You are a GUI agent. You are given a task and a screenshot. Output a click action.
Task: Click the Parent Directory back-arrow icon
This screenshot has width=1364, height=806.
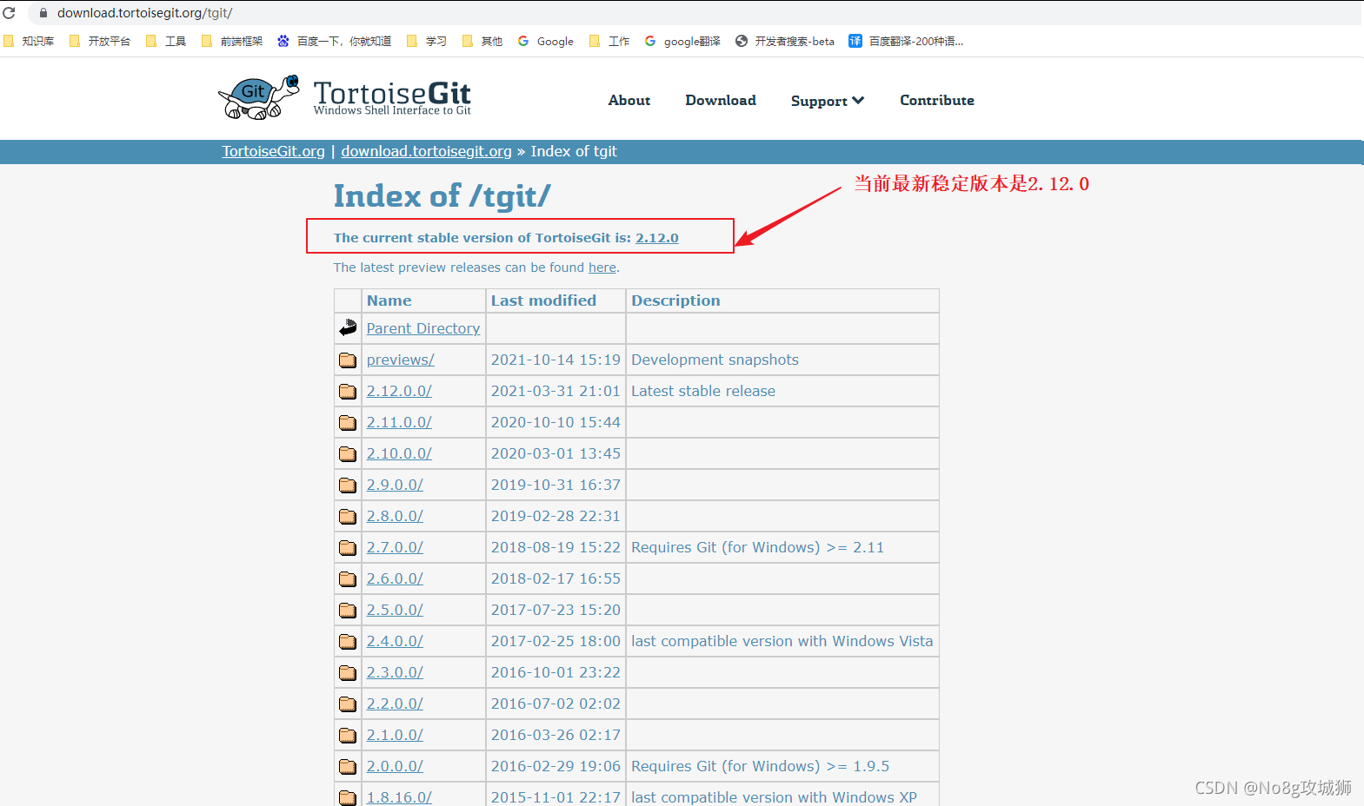tap(348, 327)
